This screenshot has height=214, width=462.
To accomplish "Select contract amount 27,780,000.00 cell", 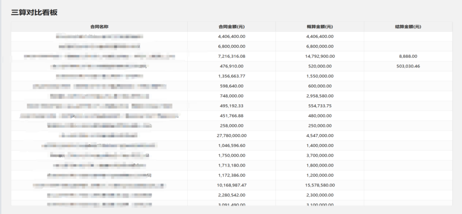I will pos(231,136).
